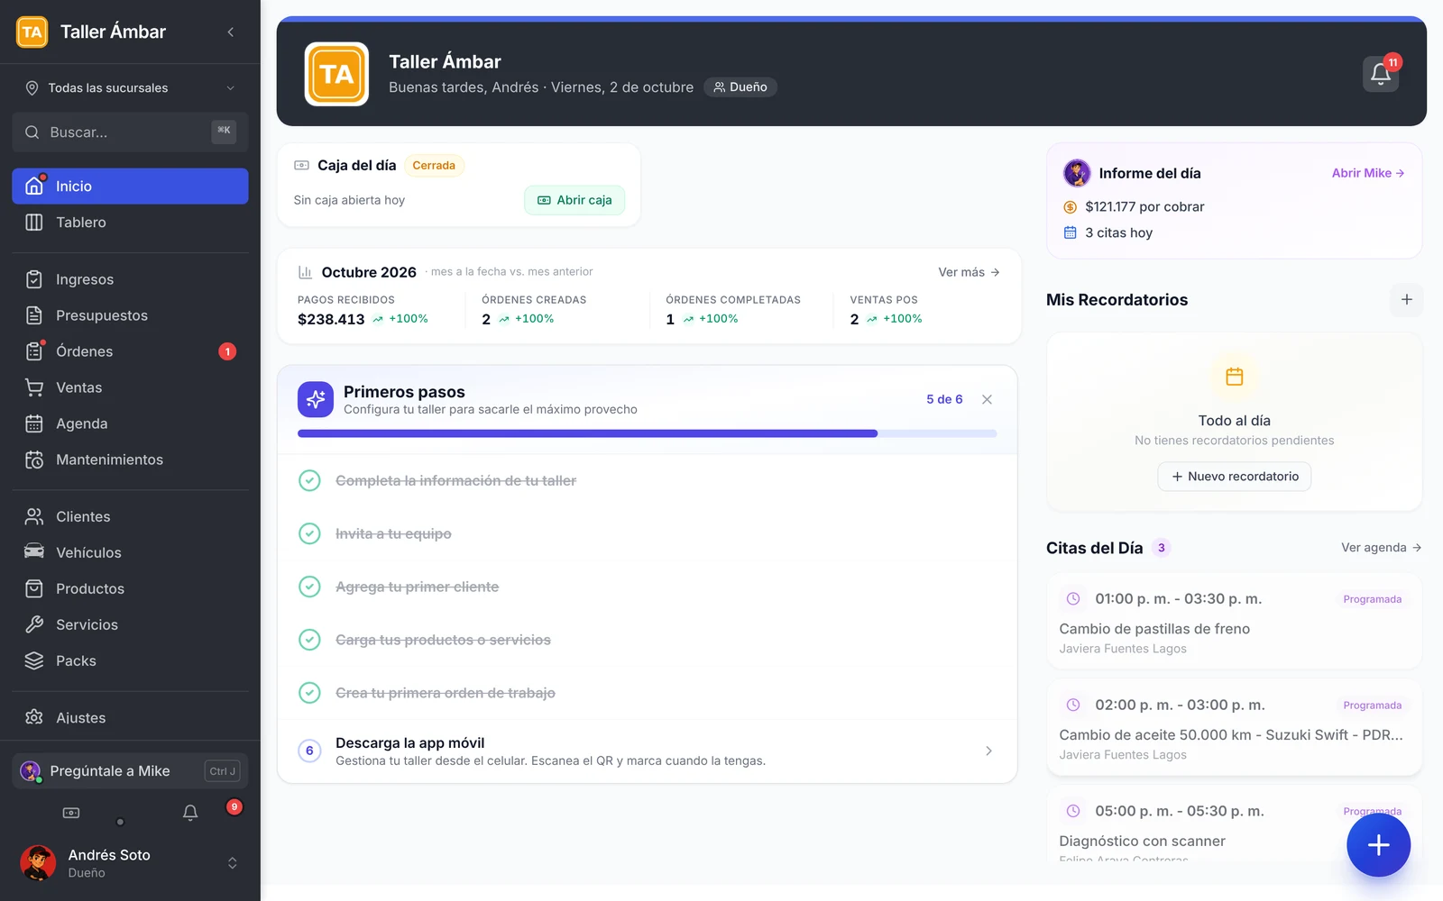Toggle 'Invita a tu equipo' check

coord(309,534)
